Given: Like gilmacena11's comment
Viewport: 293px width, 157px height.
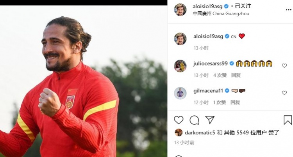Looking at the screenshot, I should 284,93.
